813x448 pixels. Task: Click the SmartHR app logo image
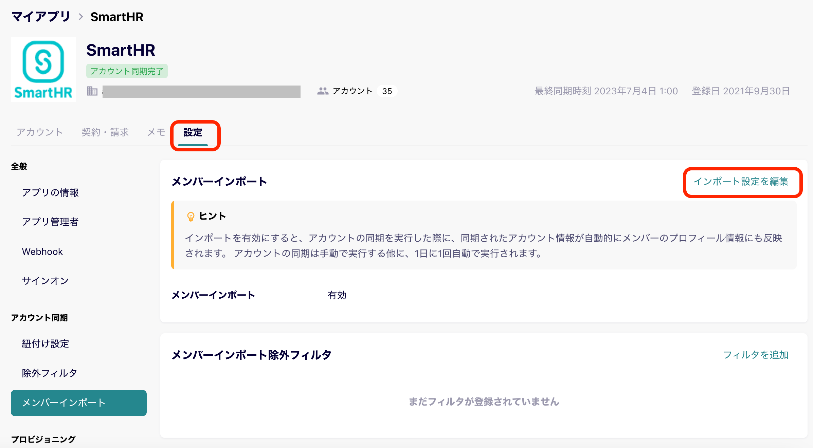coord(43,69)
